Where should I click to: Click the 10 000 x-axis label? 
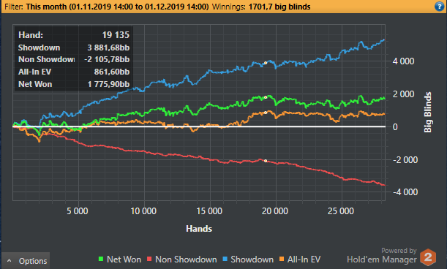pyautogui.click(x=143, y=211)
